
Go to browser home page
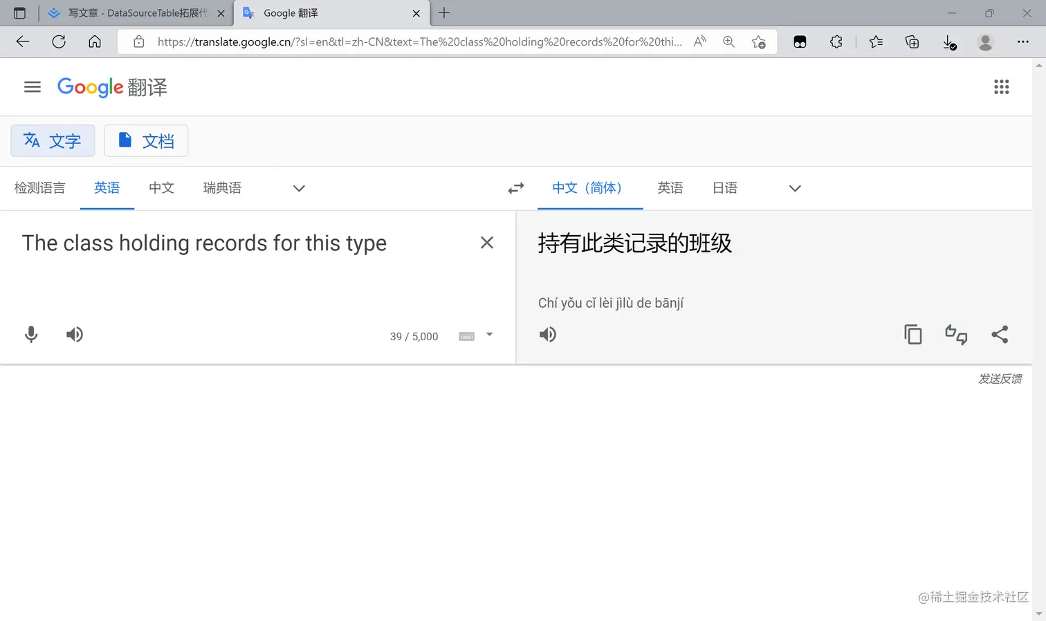[x=95, y=41]
